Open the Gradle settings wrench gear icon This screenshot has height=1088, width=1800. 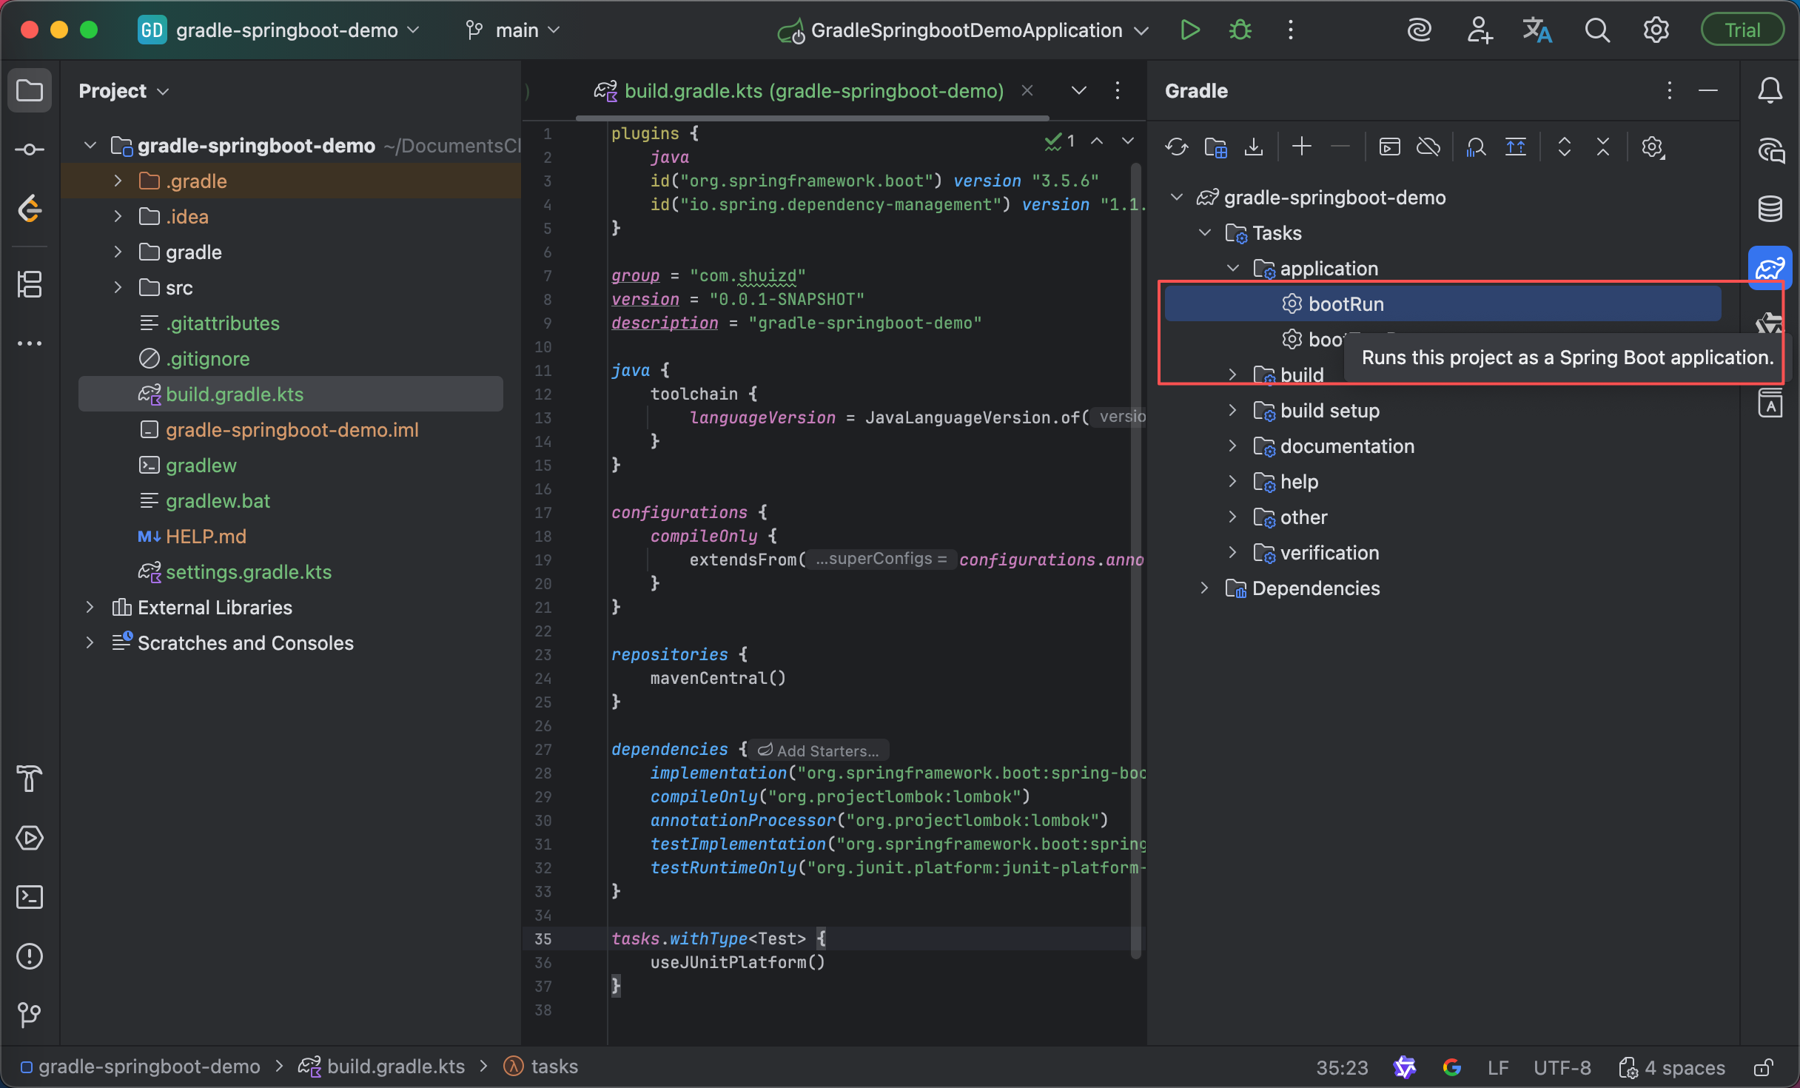pyautogui.click(x=1652, y=147)
